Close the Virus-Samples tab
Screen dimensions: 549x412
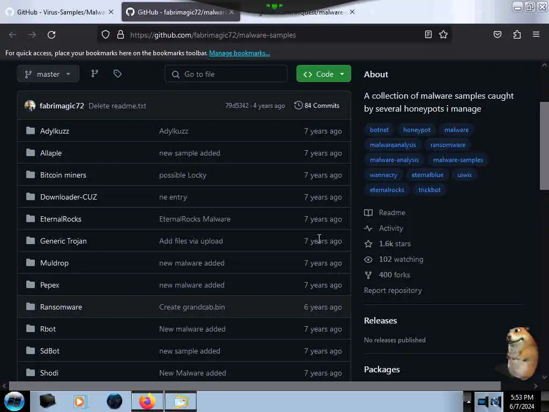click(x=111, y=12)
